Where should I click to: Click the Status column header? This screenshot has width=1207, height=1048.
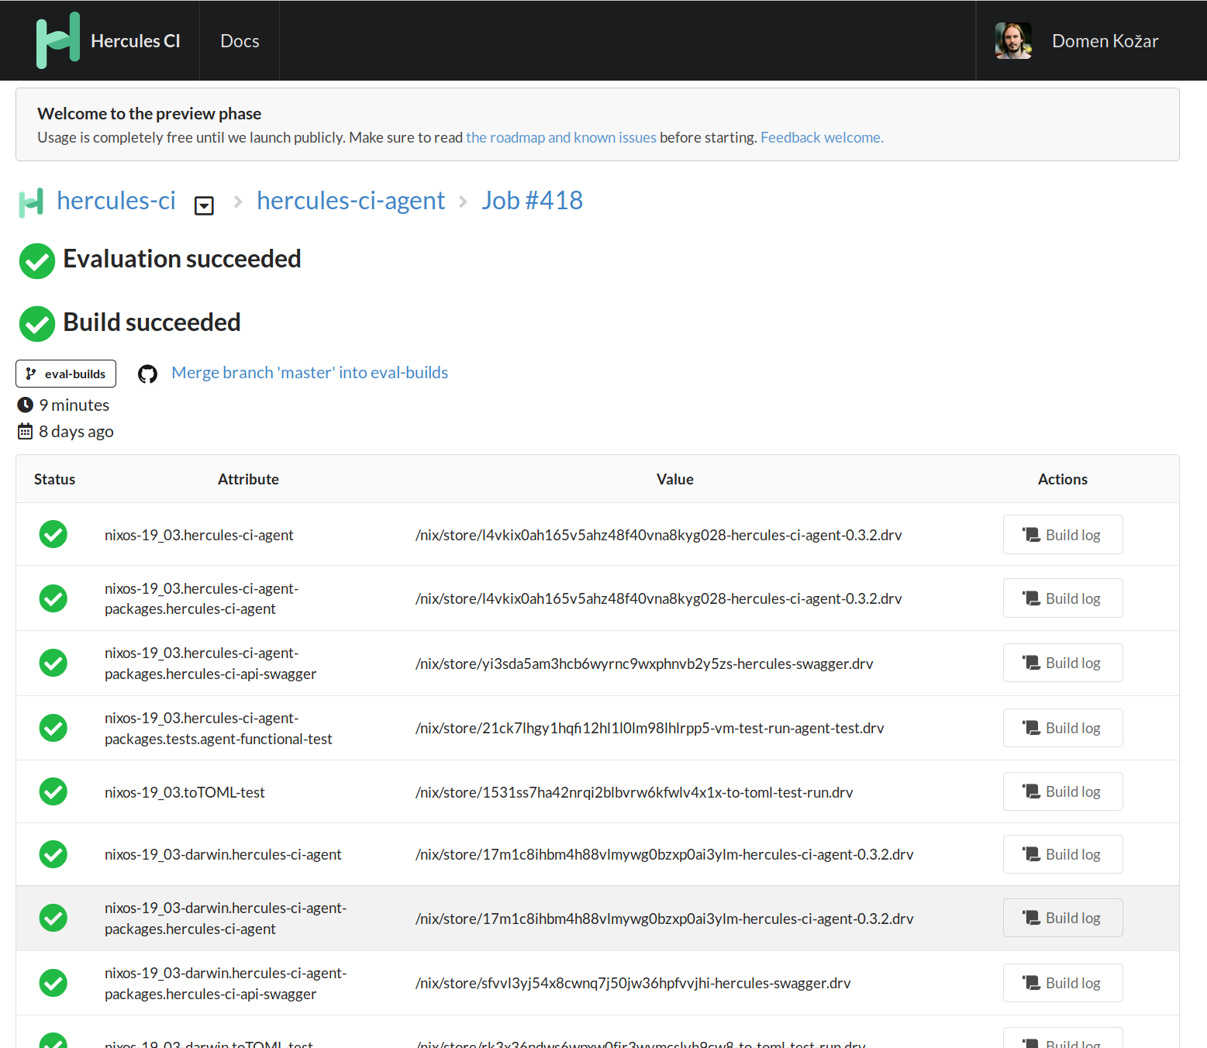(54, 479)
